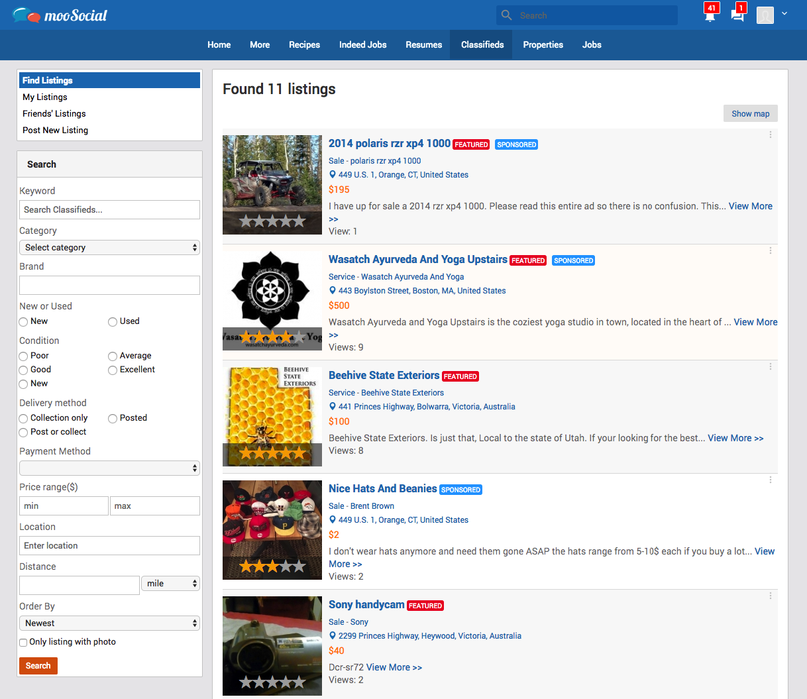Select the New radio under New or Used
Screen dimensions: 807x699
point(23,322)
